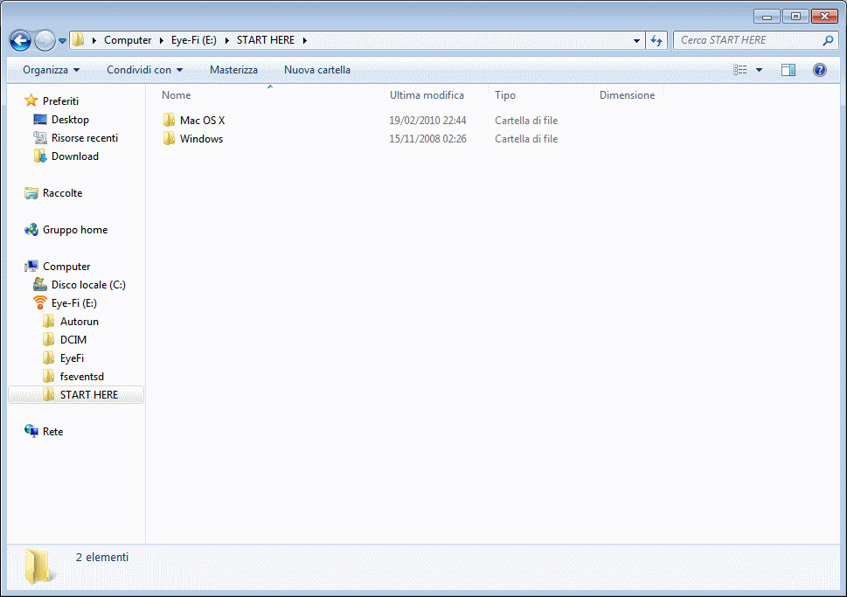Click the Mac OS X folder name
The width and height of the screenshot is (847, 597).
pyautogui.click(x=202, y=121)
